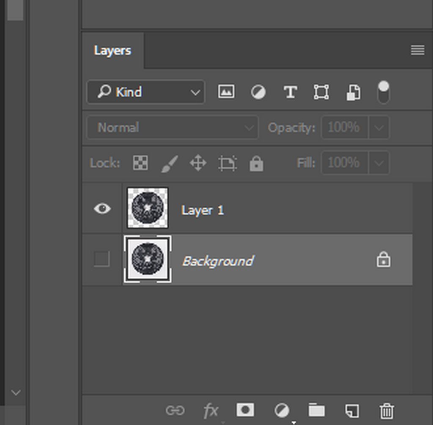This screenshot has width=433, height=425.
Task: Click the Background layer lock icon
Action: click(x=383, y=259)
